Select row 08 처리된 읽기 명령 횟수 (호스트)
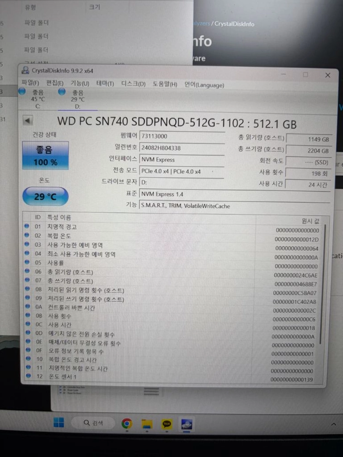Image resolution: width=343 pixels, height=457 pixels. (x=173, y=291)
